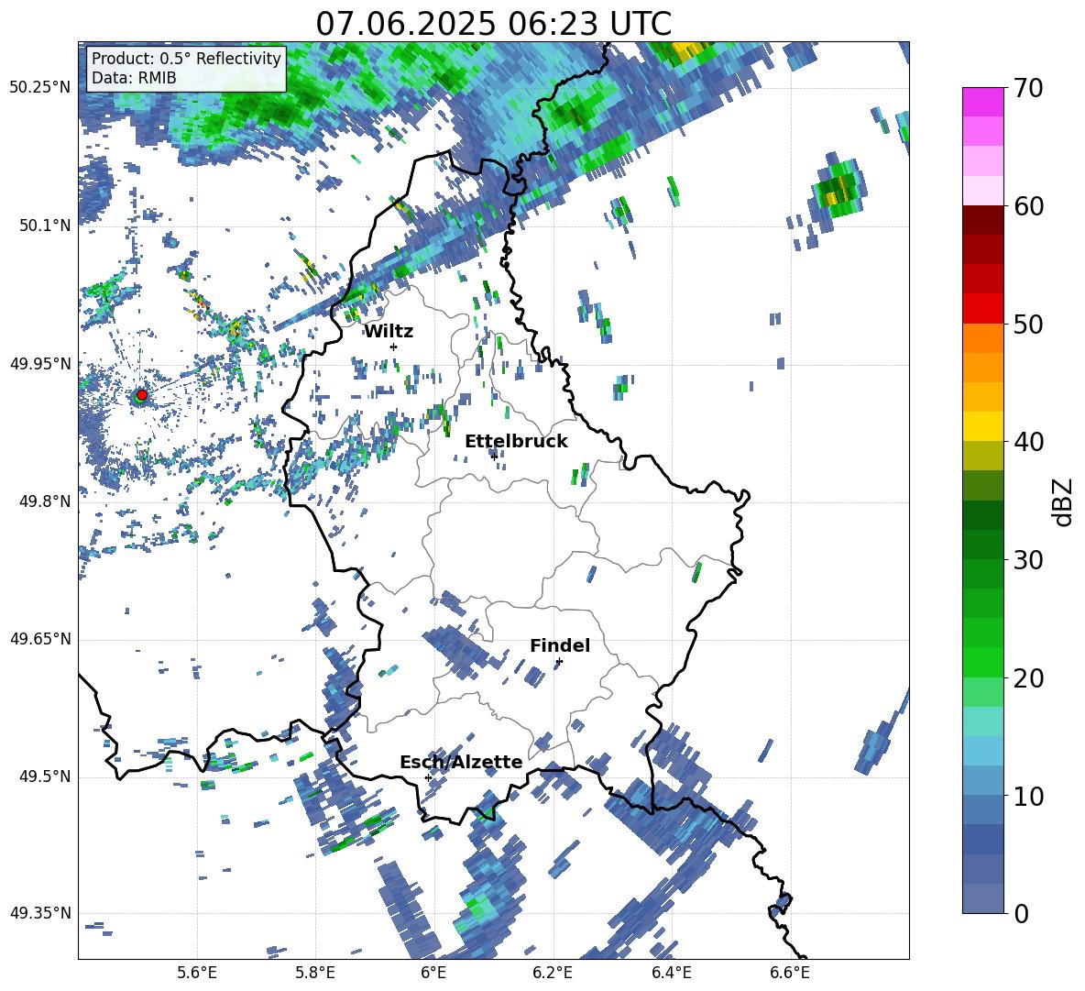The width and height of the screenshot is (1085, 991).
Task: Click the cross marker below Esch/Alzette label
Action: [428, 777]
